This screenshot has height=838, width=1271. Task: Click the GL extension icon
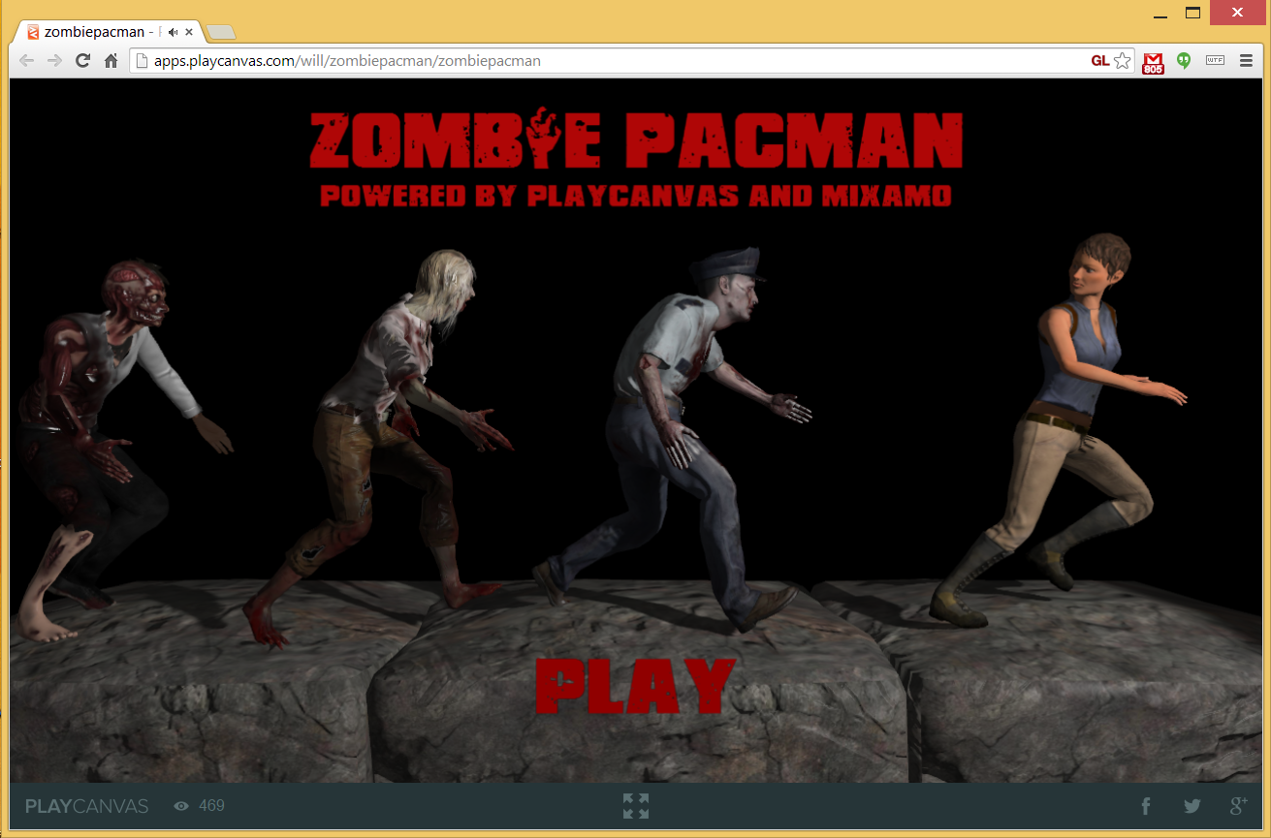click(x=1099, y=60)
